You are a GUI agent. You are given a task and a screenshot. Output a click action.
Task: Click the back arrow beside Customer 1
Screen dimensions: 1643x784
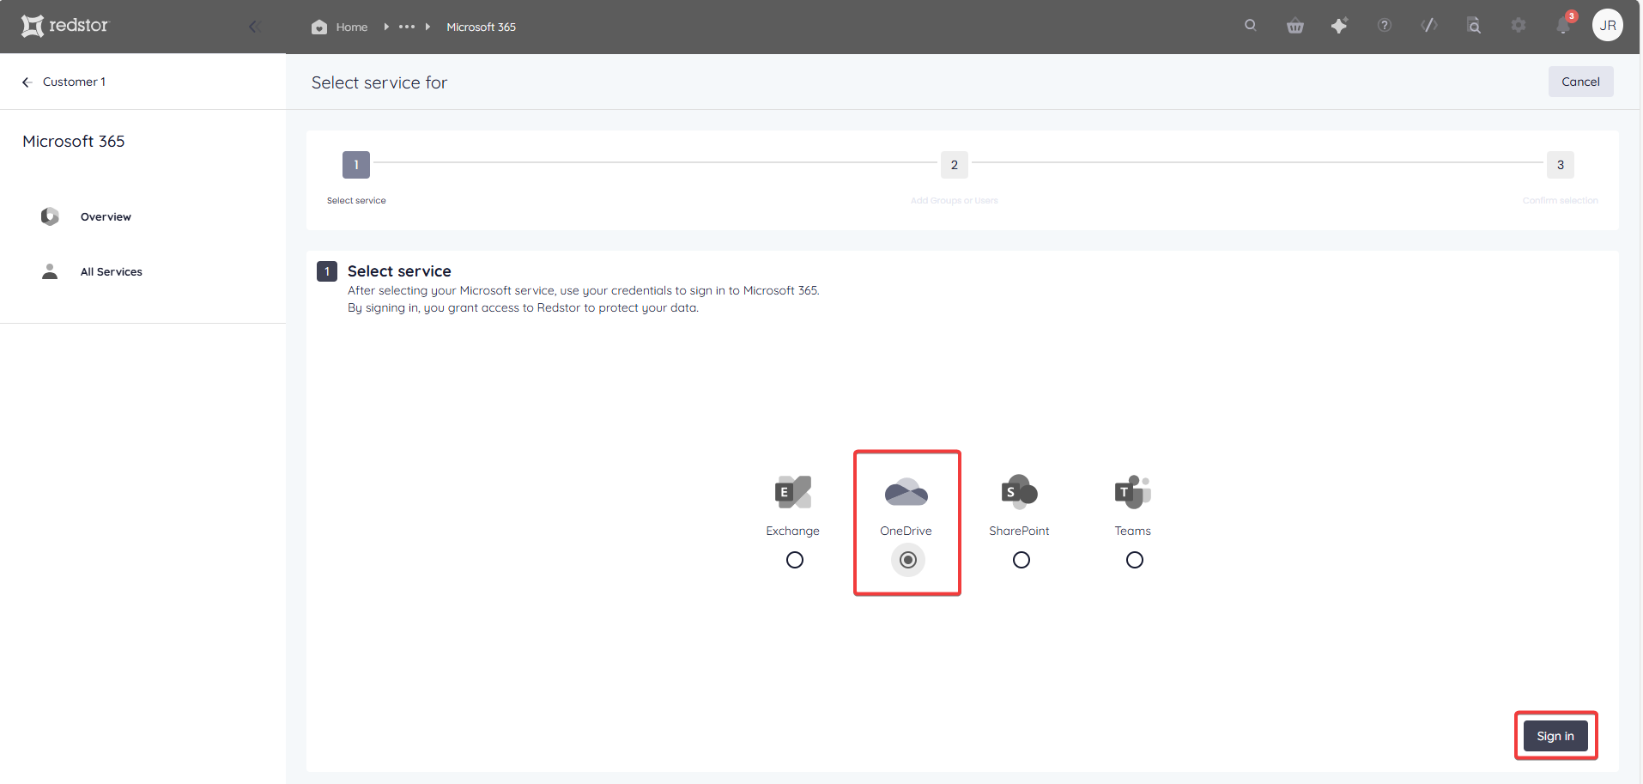27,82
